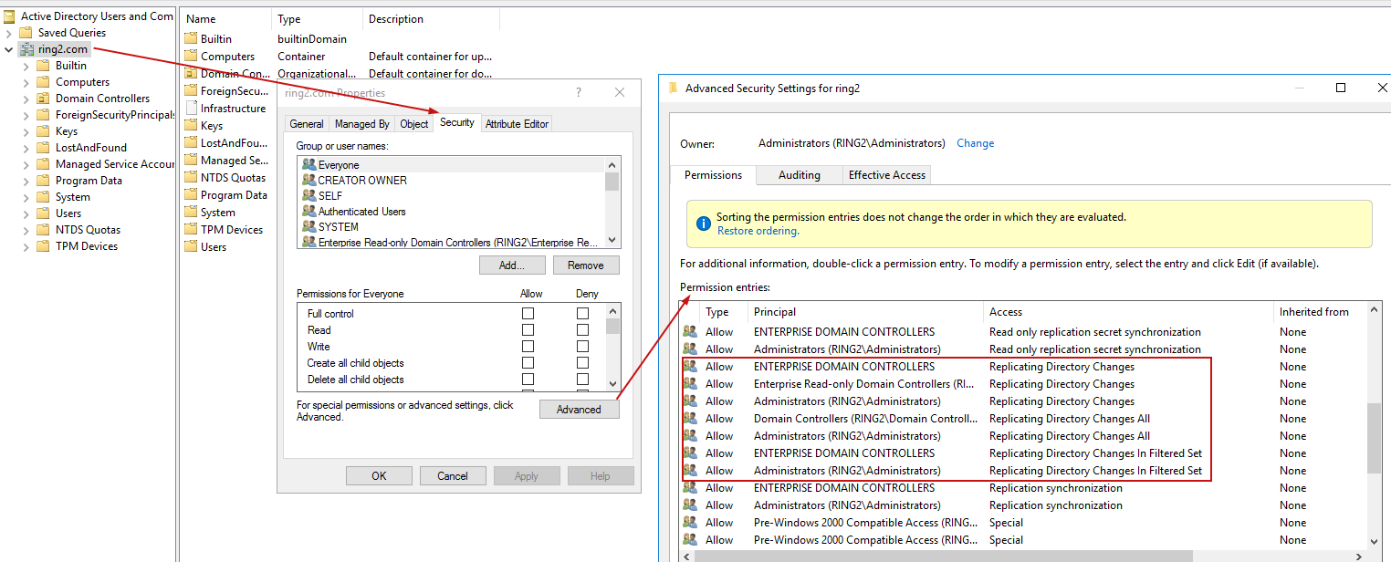Click the Infrastructure object icon in list
The width and height of the screenshot is (1391, 562).
(x=191, y=109)
